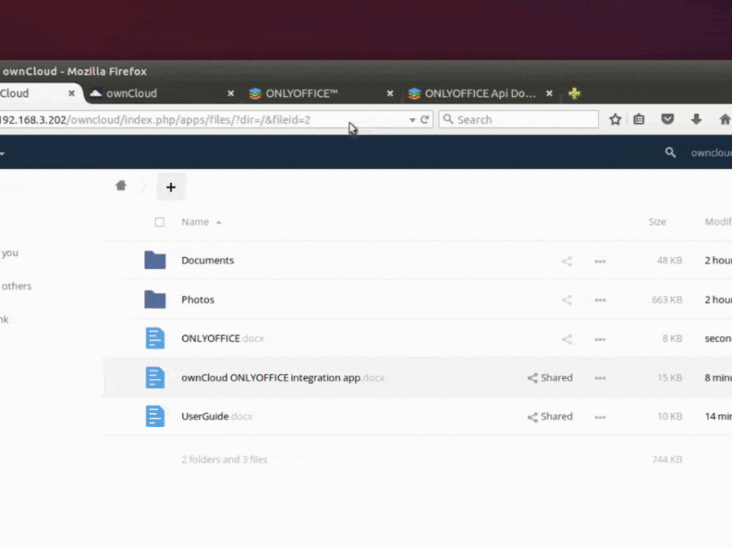
Task: Toggle the select all files checkbox
Action: (159, 222)
